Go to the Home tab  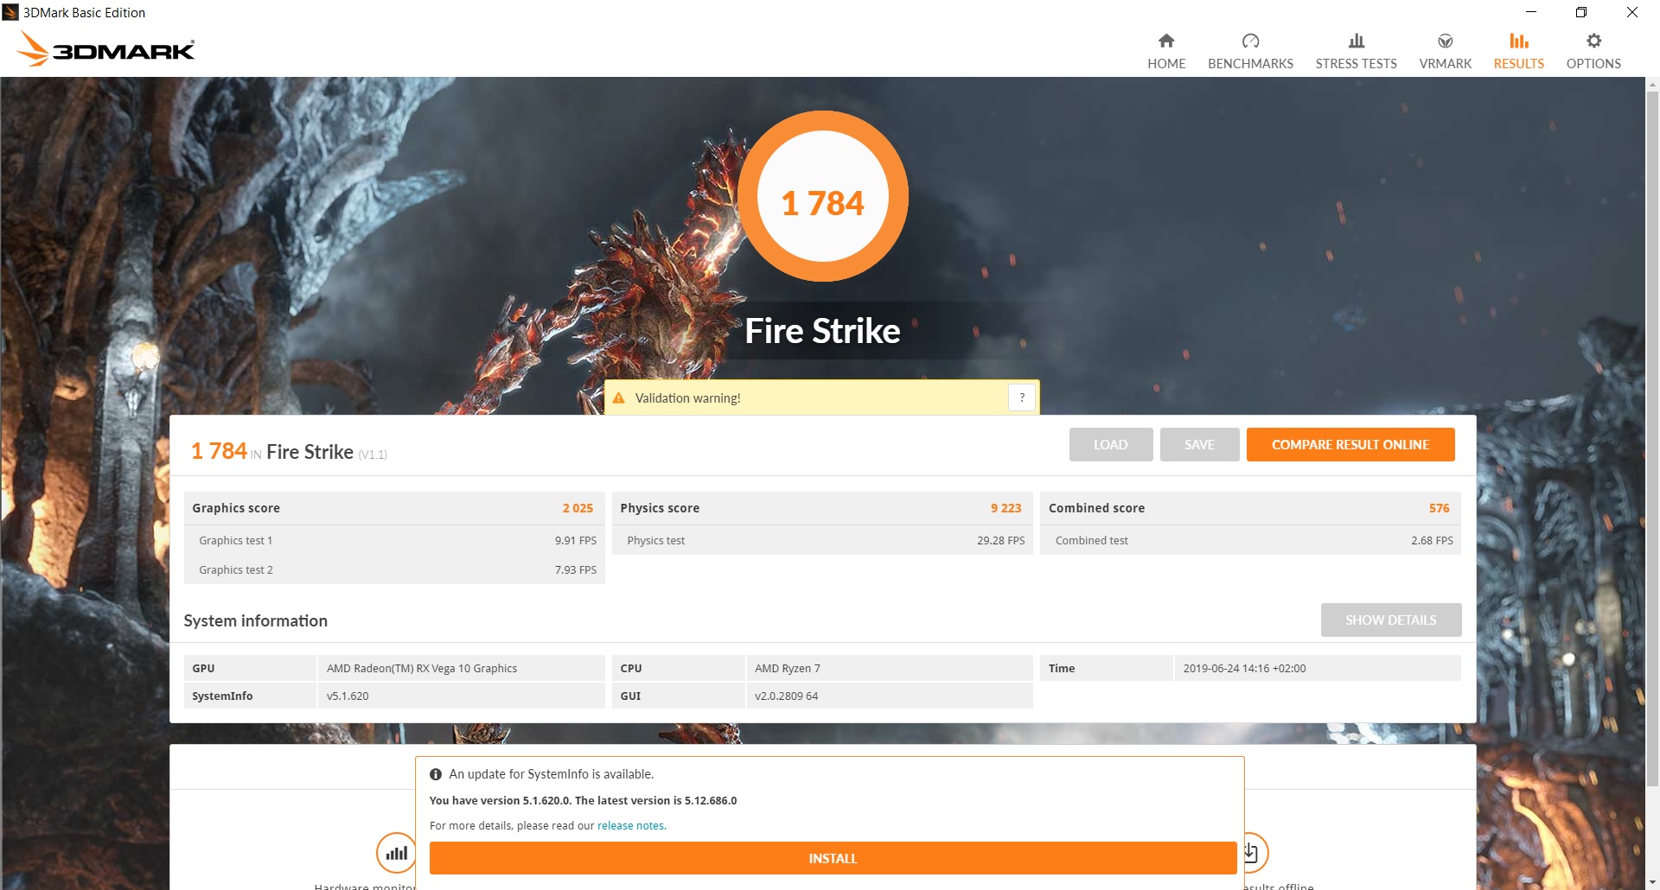(1166, 52)
